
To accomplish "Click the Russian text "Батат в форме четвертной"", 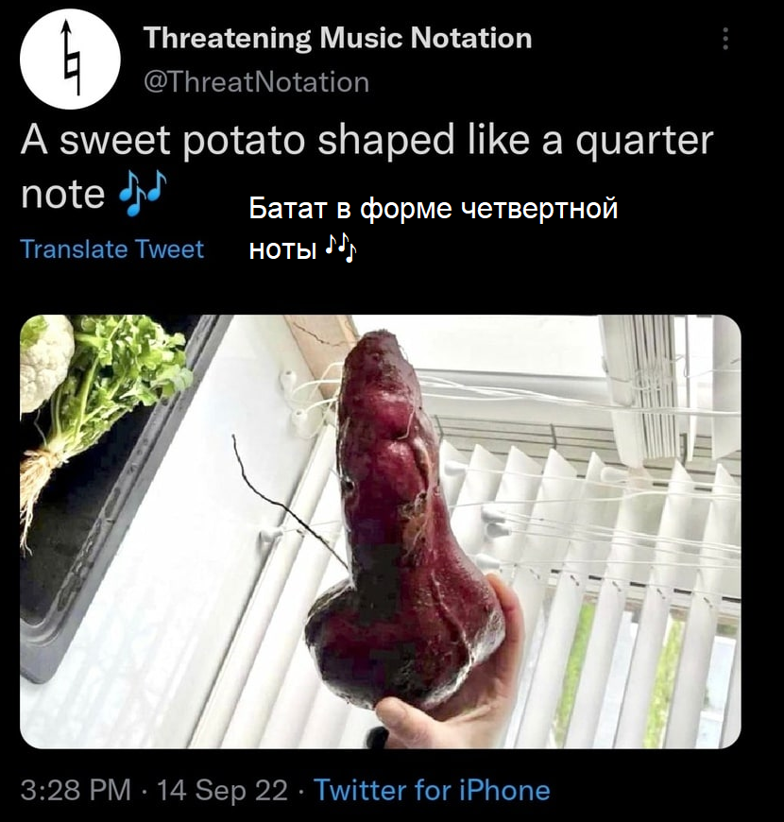I will coord(434,208).
